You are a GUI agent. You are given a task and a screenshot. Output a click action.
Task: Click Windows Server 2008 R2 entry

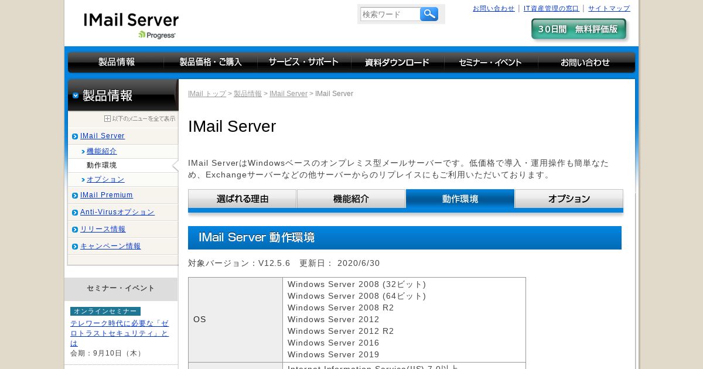click(x=341, y=307)
